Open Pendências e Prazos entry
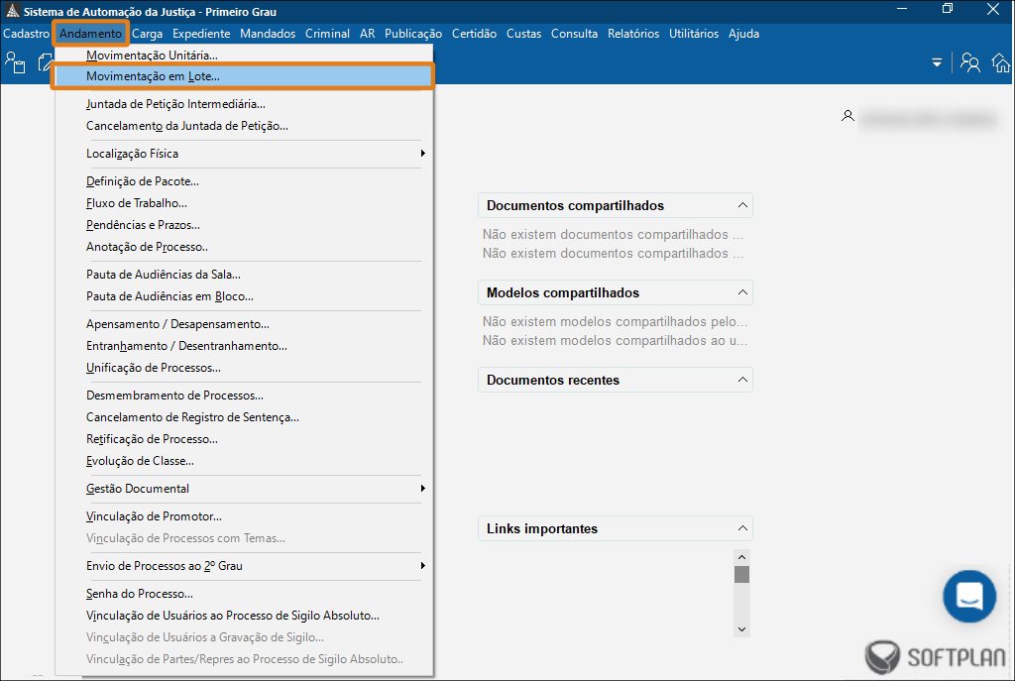The image size is (1015, 681). point(244,225)
